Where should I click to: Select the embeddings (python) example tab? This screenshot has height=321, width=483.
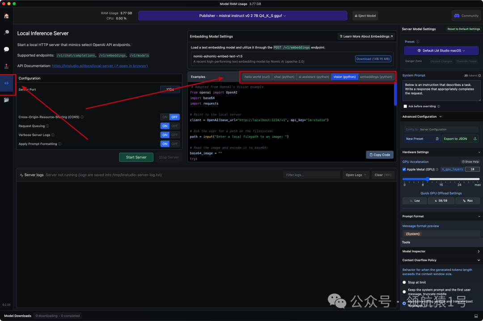click(x=376, y=77)
